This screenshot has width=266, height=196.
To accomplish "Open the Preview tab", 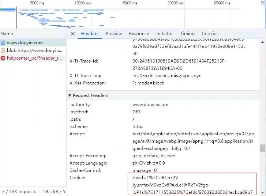I will tap(113, 34).
